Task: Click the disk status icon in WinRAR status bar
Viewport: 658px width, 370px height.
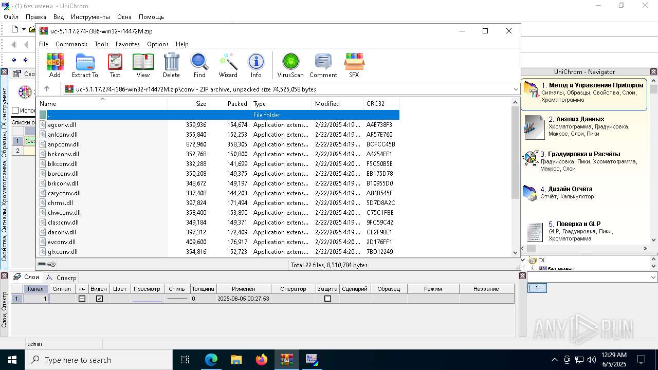Action: 42,264
